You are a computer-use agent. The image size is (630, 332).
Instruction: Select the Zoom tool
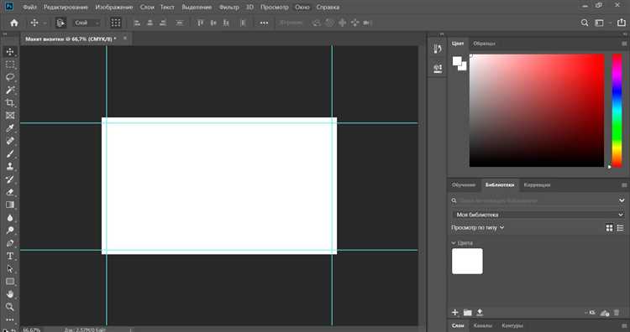click(x=10, y=307)
